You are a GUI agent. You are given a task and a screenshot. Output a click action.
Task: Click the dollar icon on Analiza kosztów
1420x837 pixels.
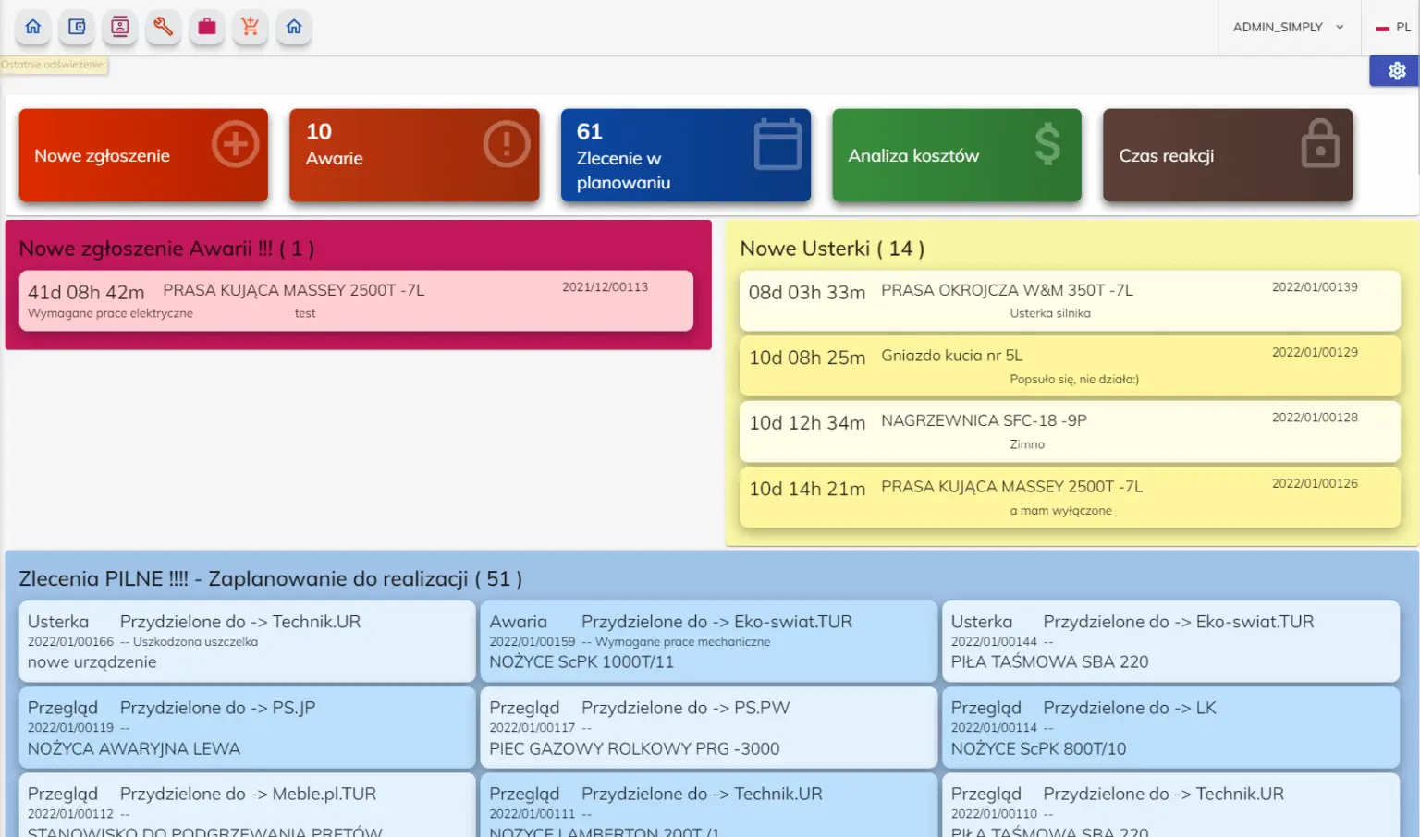[x=1047, y=144]
